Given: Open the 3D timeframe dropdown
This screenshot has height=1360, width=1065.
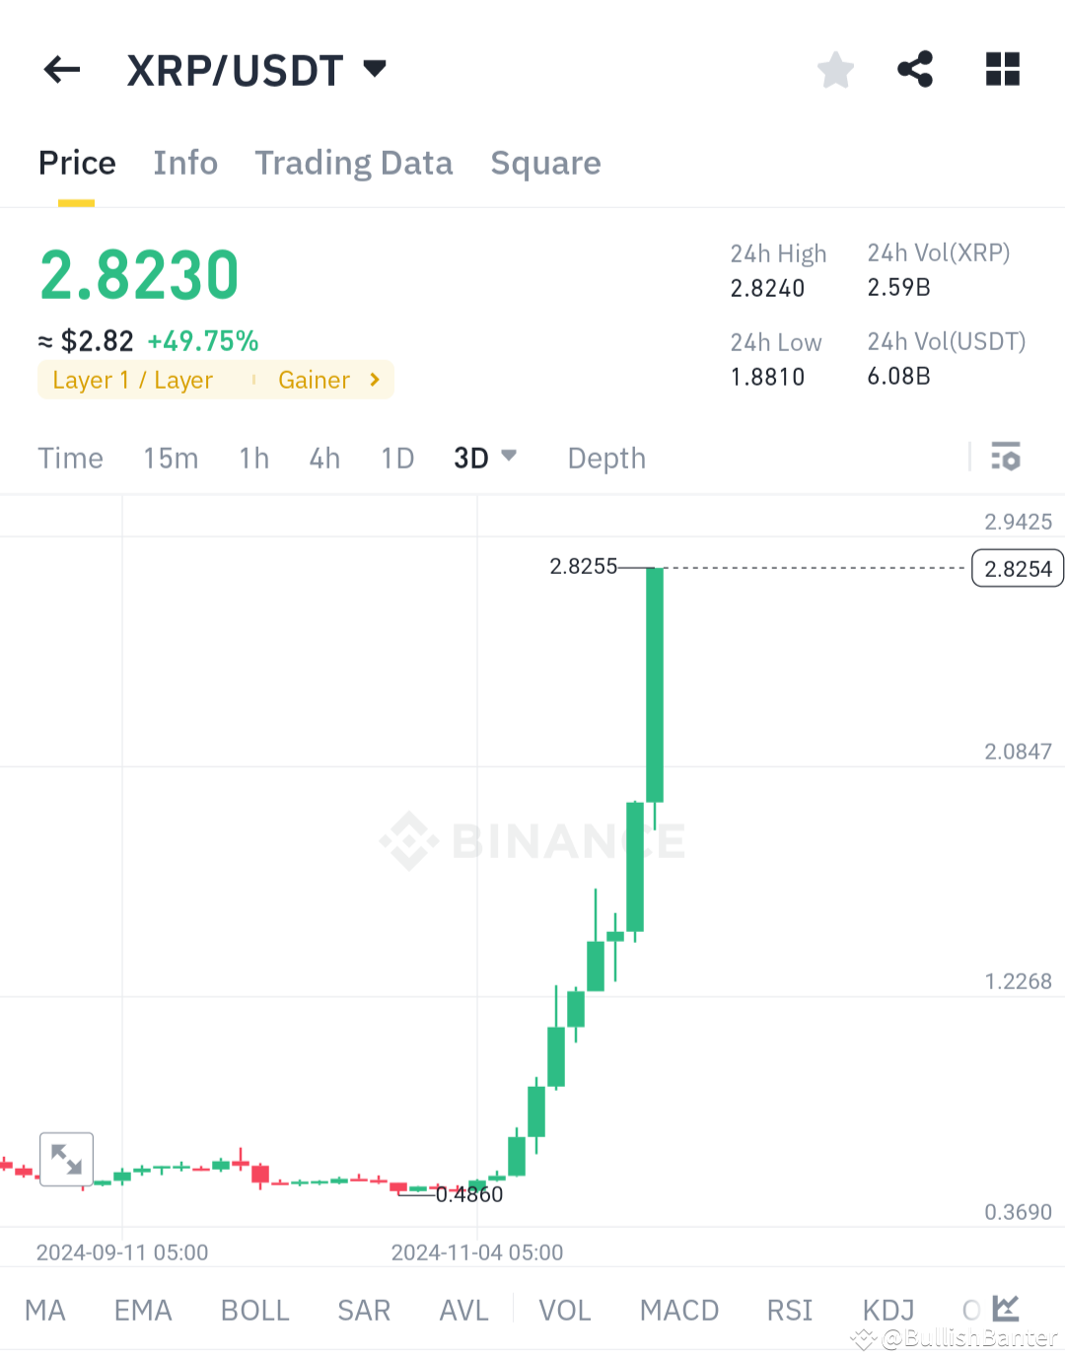Looking at the screenshot, I should (485, 457).
